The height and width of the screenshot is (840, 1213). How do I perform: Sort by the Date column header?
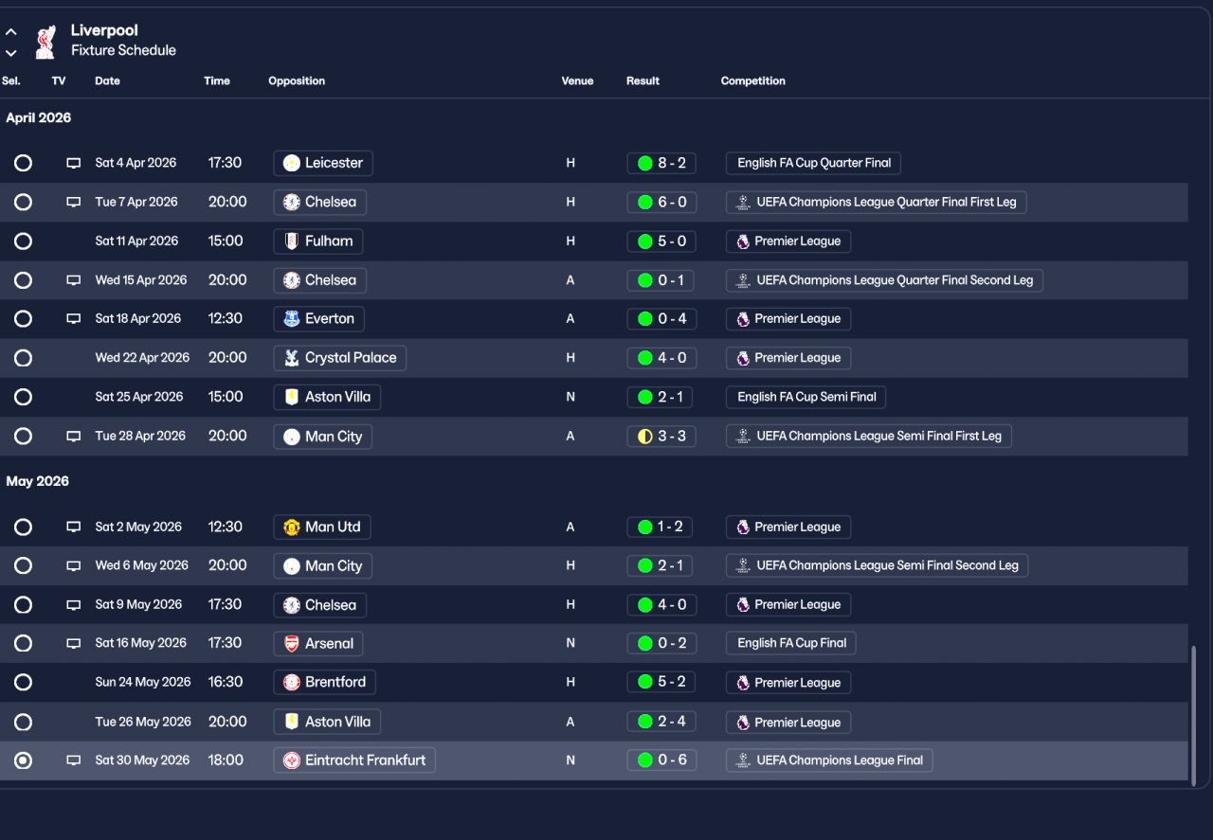(107, 81)
